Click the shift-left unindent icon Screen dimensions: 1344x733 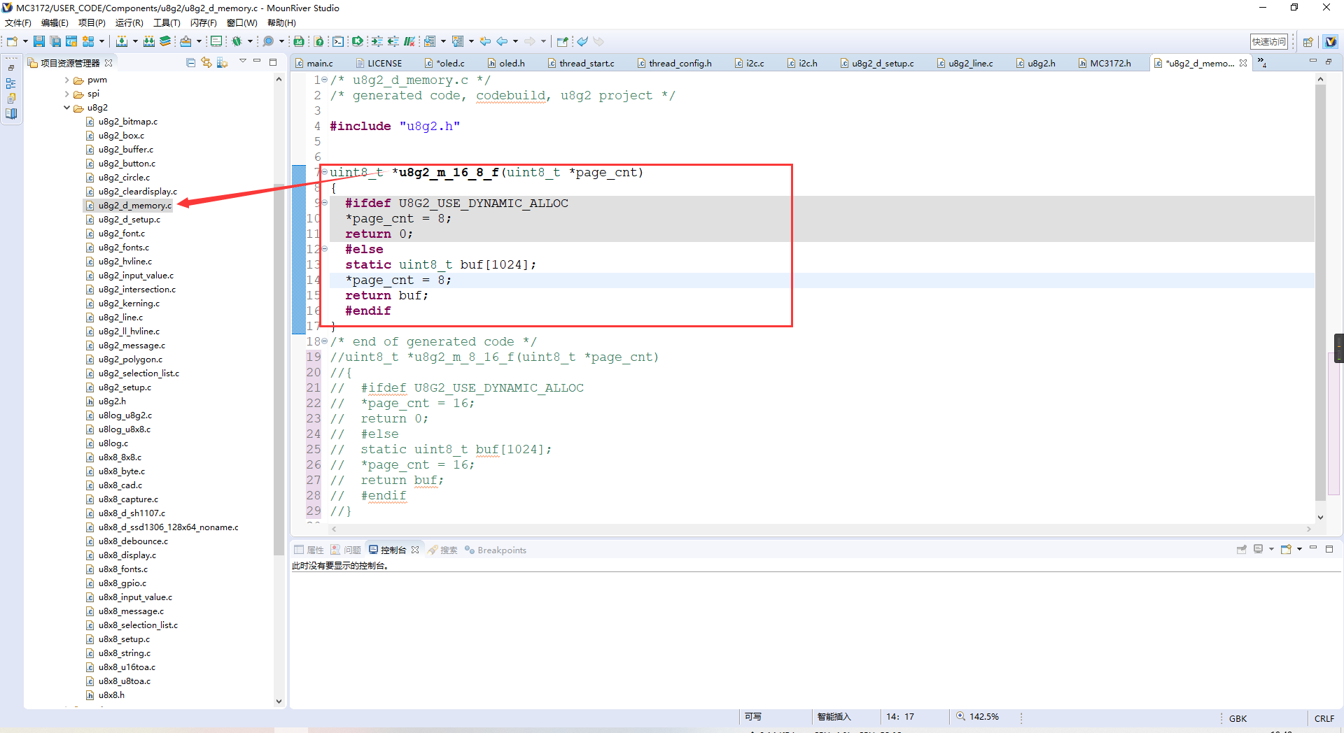pos(393,41)
